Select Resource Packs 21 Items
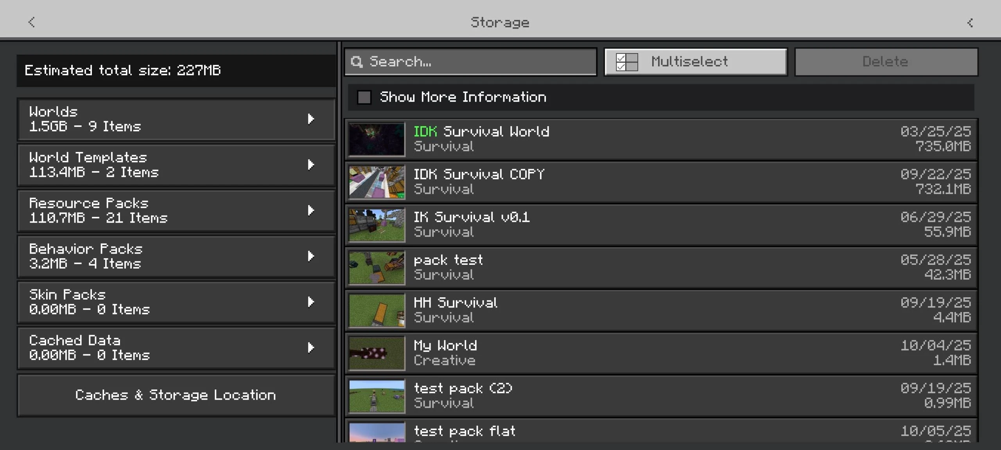 176,211
